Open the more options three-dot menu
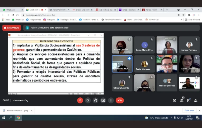Screen dimensions: 202x128 point(111,100)
